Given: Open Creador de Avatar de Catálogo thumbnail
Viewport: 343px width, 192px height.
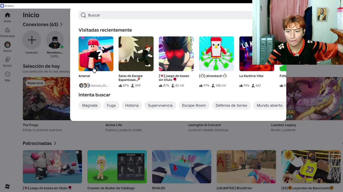Looking at the screenshot, I should coord(117,167).
